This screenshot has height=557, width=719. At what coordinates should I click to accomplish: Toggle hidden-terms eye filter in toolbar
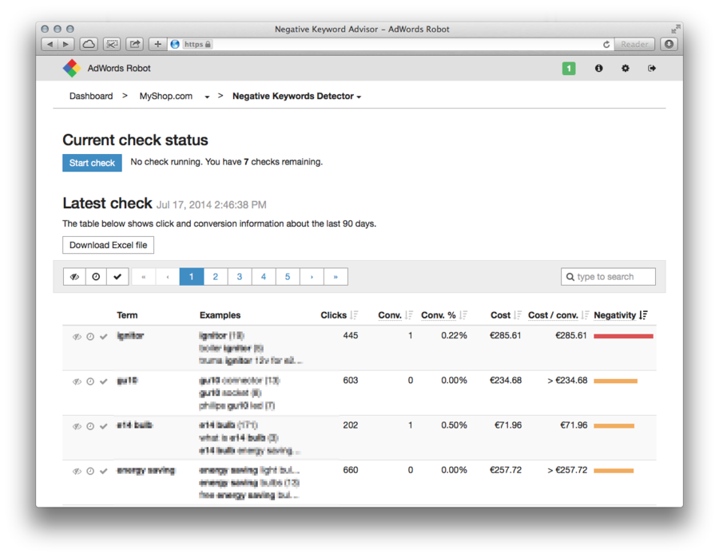tap(75, 277)
